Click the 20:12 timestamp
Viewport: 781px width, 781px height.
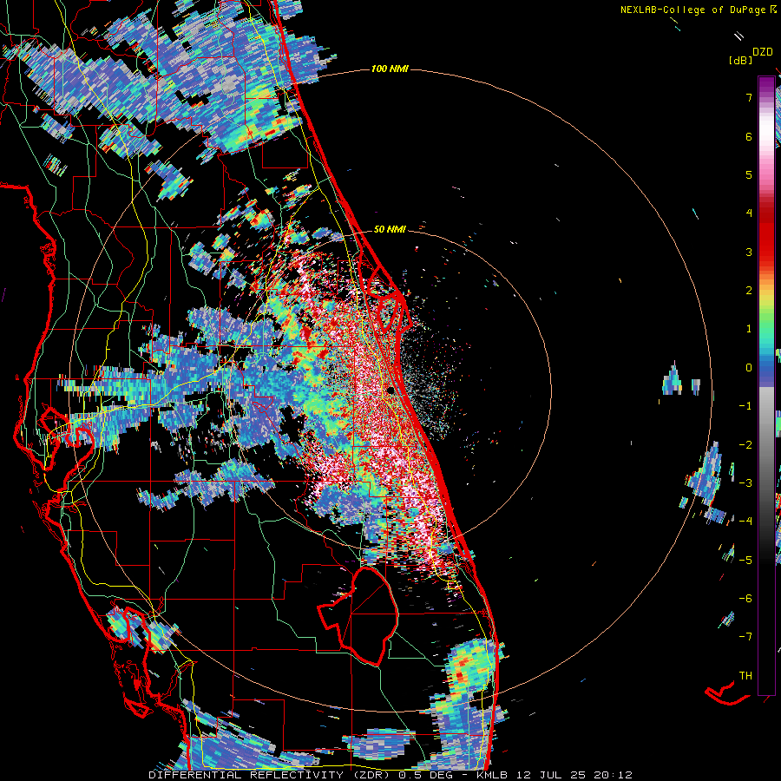click(x=613, y=775)
